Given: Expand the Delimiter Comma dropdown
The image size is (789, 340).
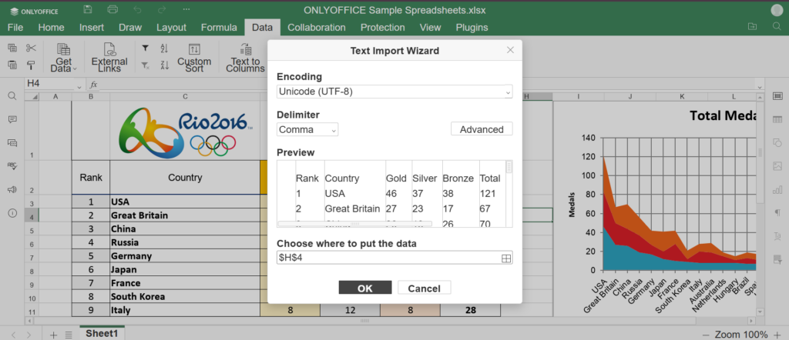Looking at the screenshot, I should pos(307,129).
